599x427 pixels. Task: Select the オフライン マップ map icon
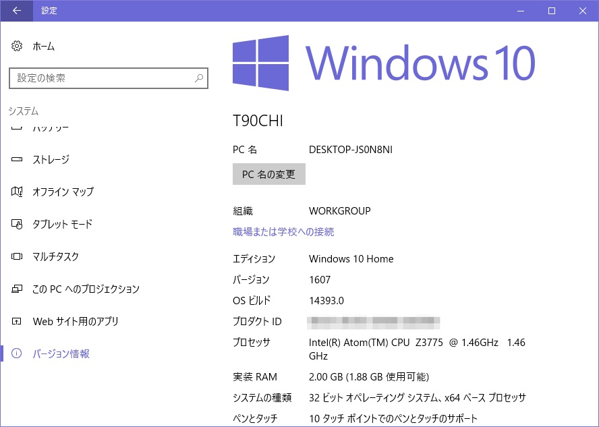click(16, 192)
